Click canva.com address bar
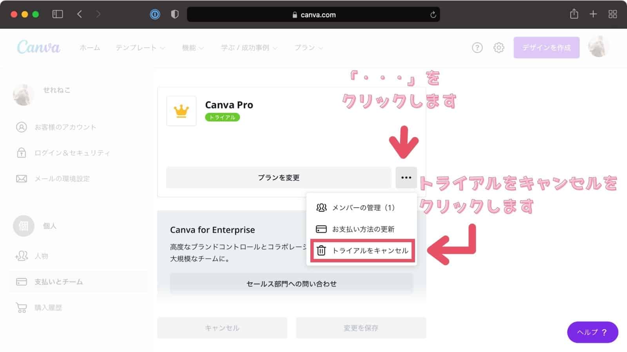627x352 pixels. click(313, 15)
